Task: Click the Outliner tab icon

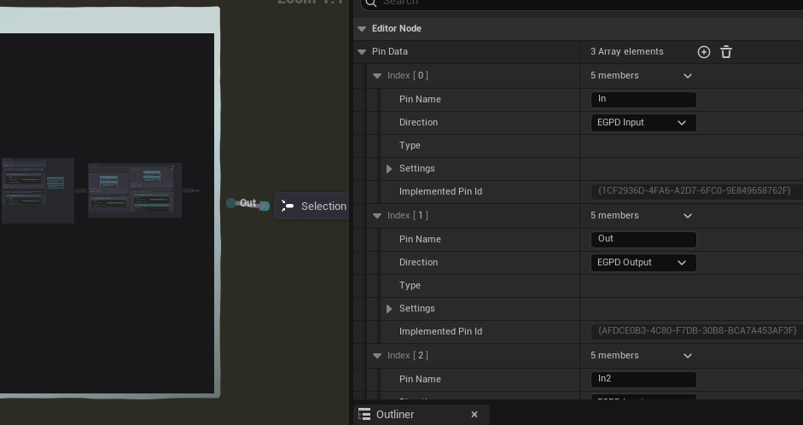Action: 364,415
